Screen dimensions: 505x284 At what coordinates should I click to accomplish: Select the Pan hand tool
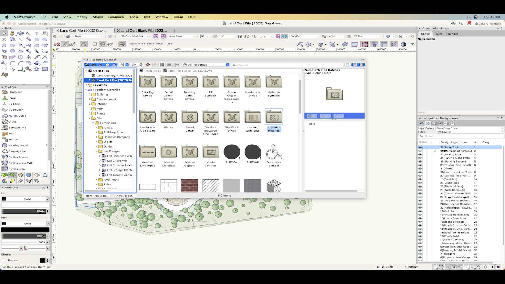[12, 33]
